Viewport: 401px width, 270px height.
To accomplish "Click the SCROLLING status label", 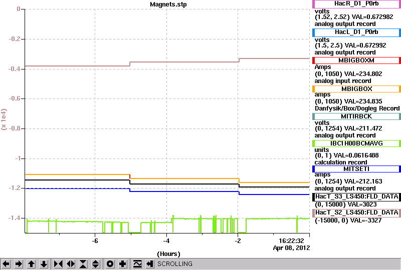I will point(174,264).
